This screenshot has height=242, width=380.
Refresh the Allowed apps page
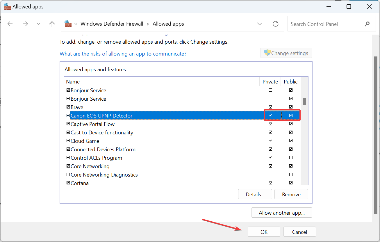pyautogui.click(x=275, y=24)
